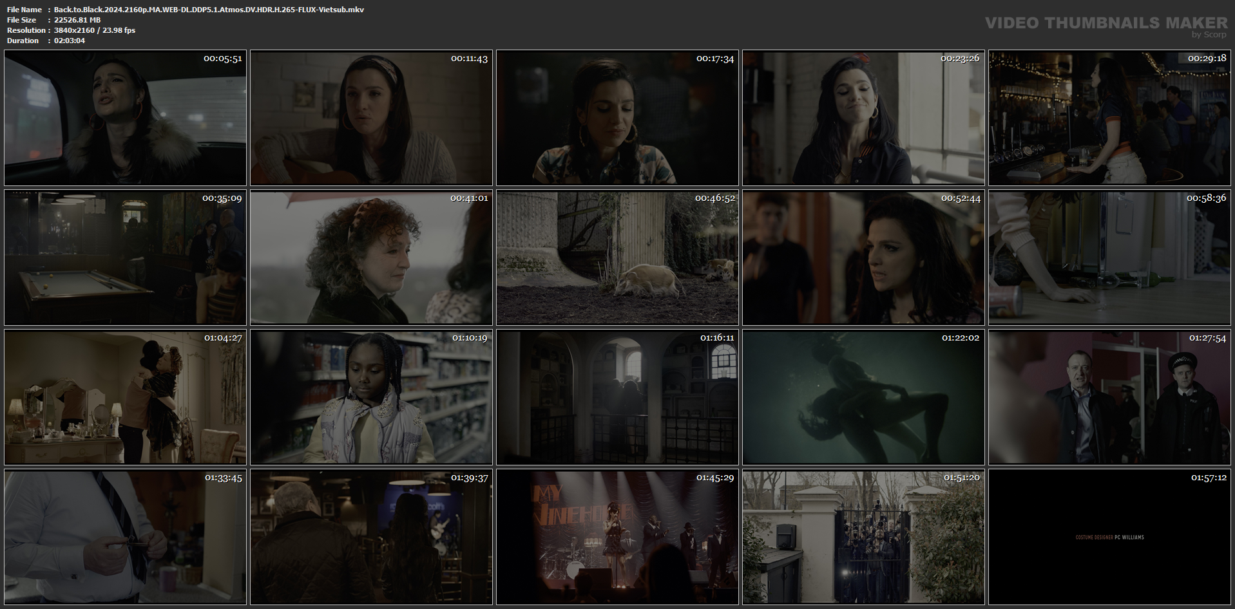The height and width of the screenshot is (609, 1235).
Task: Select the thumbnail at 00:11:43
Action: (x=371, y=118)
